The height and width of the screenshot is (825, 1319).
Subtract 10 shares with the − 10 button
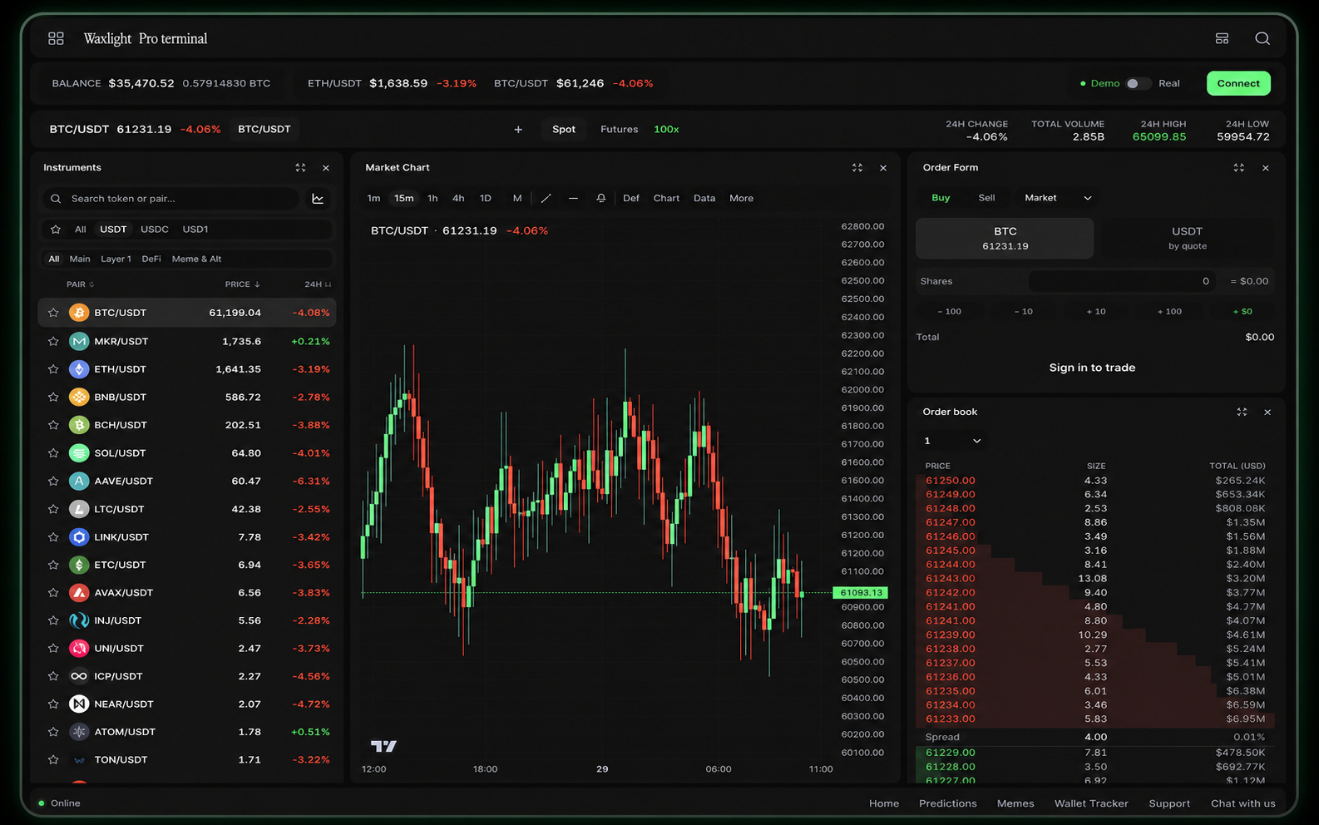[1023, 311]
